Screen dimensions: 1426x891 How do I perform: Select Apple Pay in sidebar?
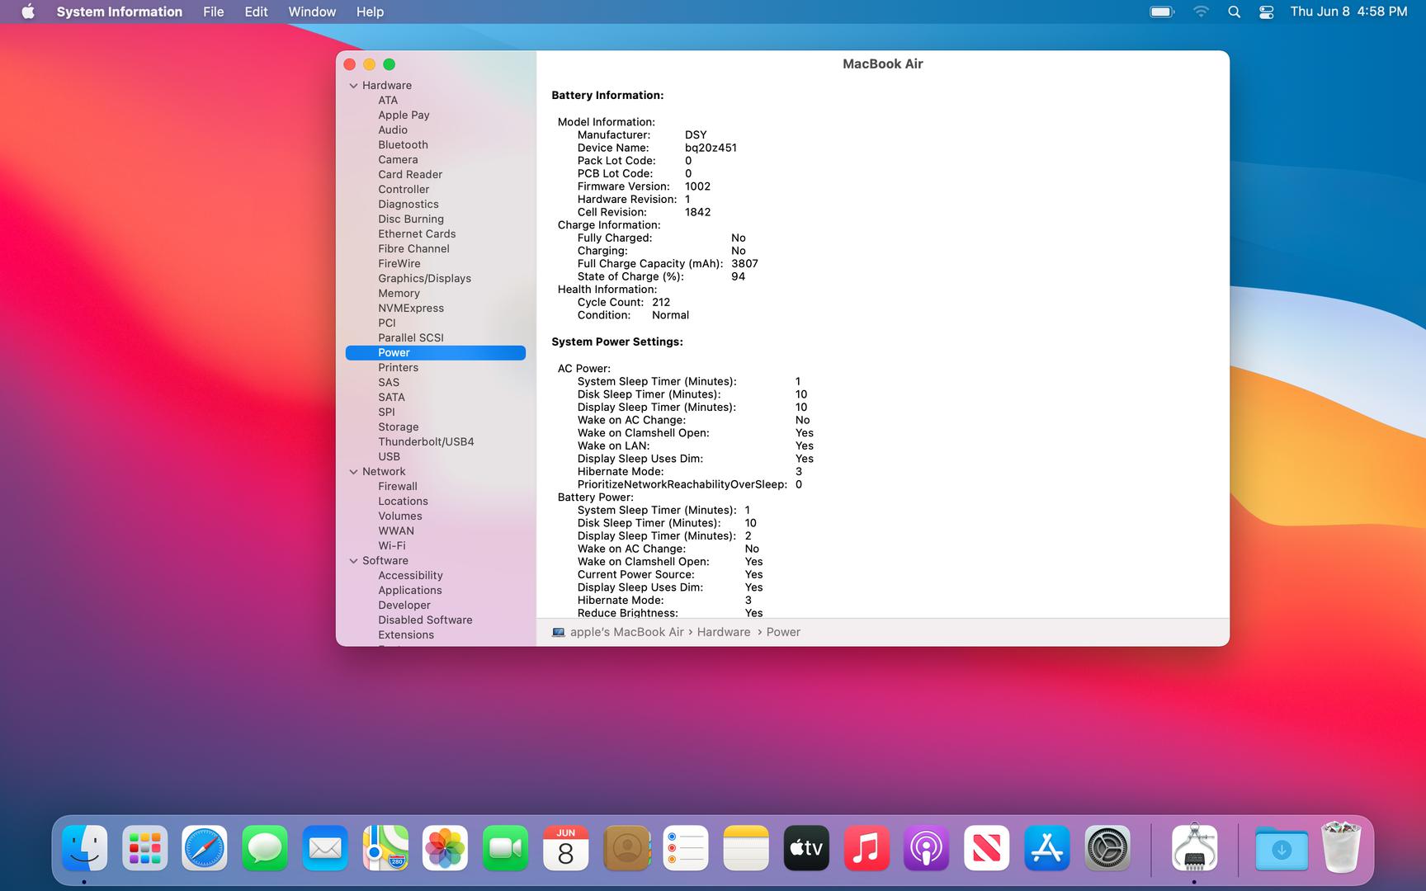[x=404, y=115]
